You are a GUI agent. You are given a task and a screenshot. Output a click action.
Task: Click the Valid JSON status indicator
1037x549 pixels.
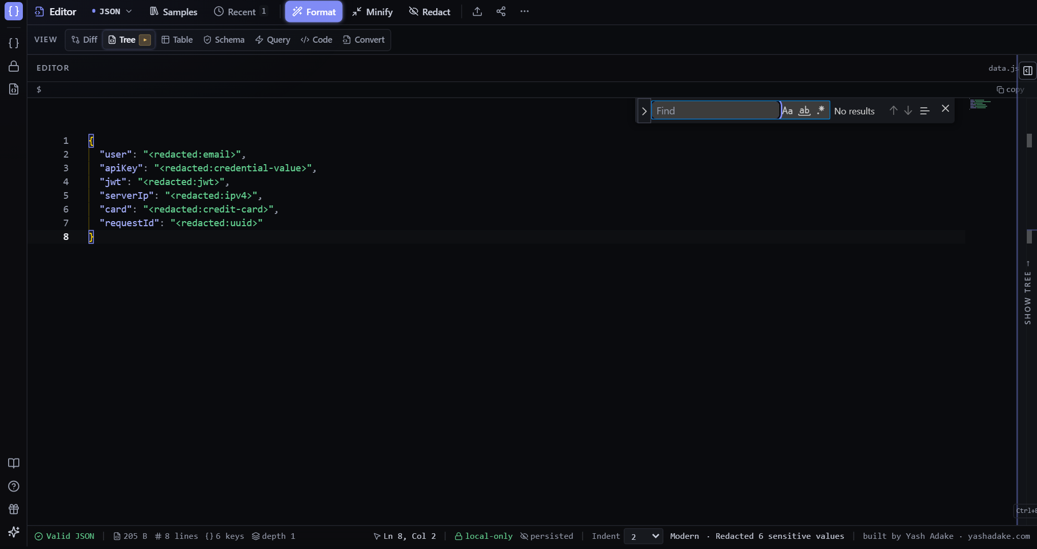tap(65, 536)
